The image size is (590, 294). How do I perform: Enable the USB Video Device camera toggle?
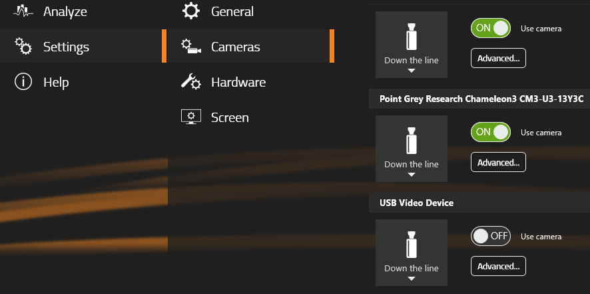point(491,236)
